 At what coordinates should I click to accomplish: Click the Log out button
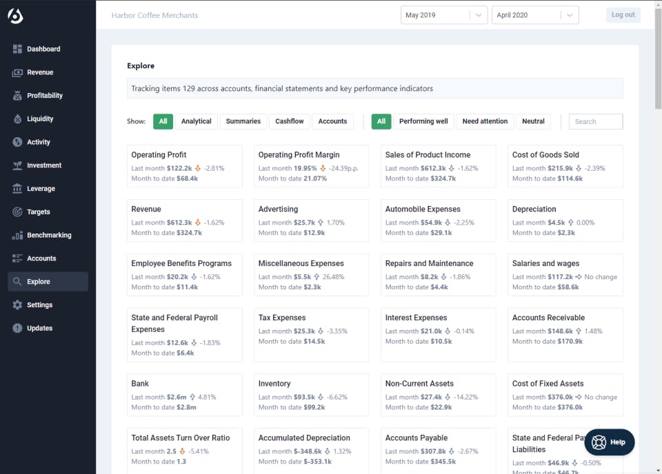click(x=623, y=15)
